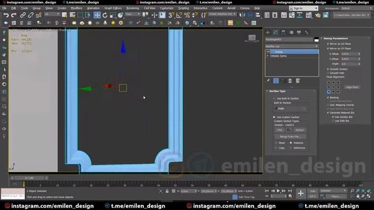Click the Zoom magnifier icon
The width and height of the screenshot is (374, 210).
pos(352,191)
